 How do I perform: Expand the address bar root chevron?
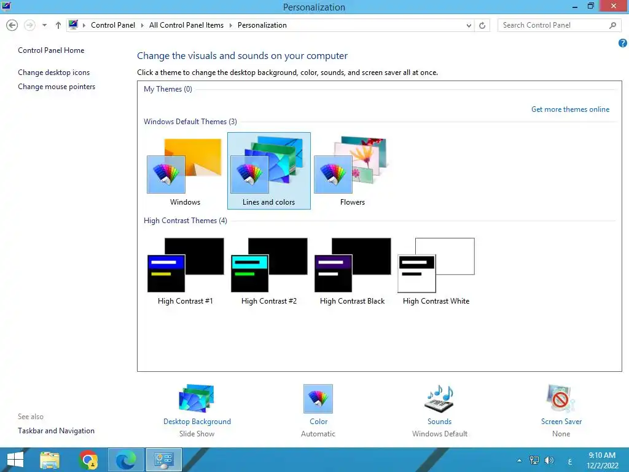coord(84,25)
